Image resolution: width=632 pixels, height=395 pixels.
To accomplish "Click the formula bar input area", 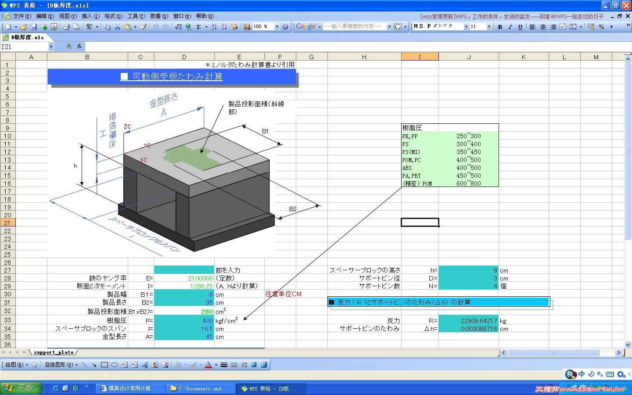I will 358,47.
